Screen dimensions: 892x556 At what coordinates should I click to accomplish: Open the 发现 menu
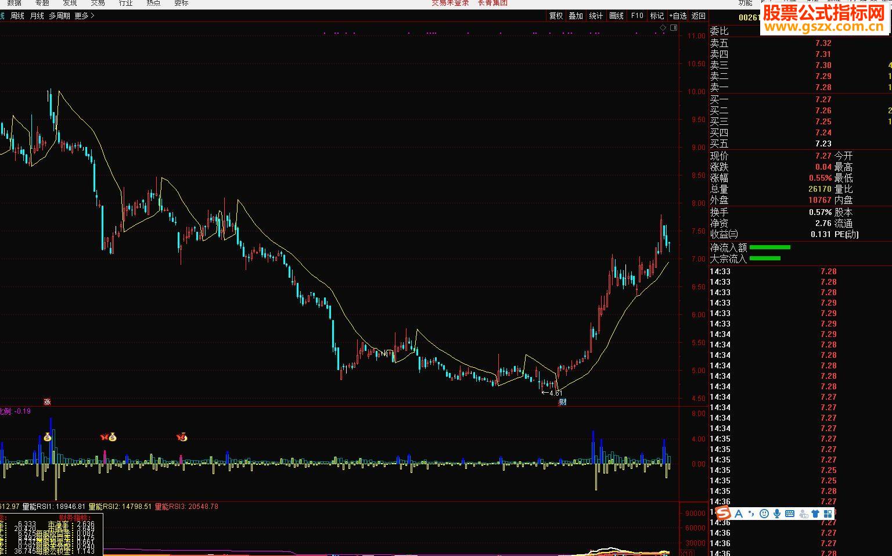(70, 3)
